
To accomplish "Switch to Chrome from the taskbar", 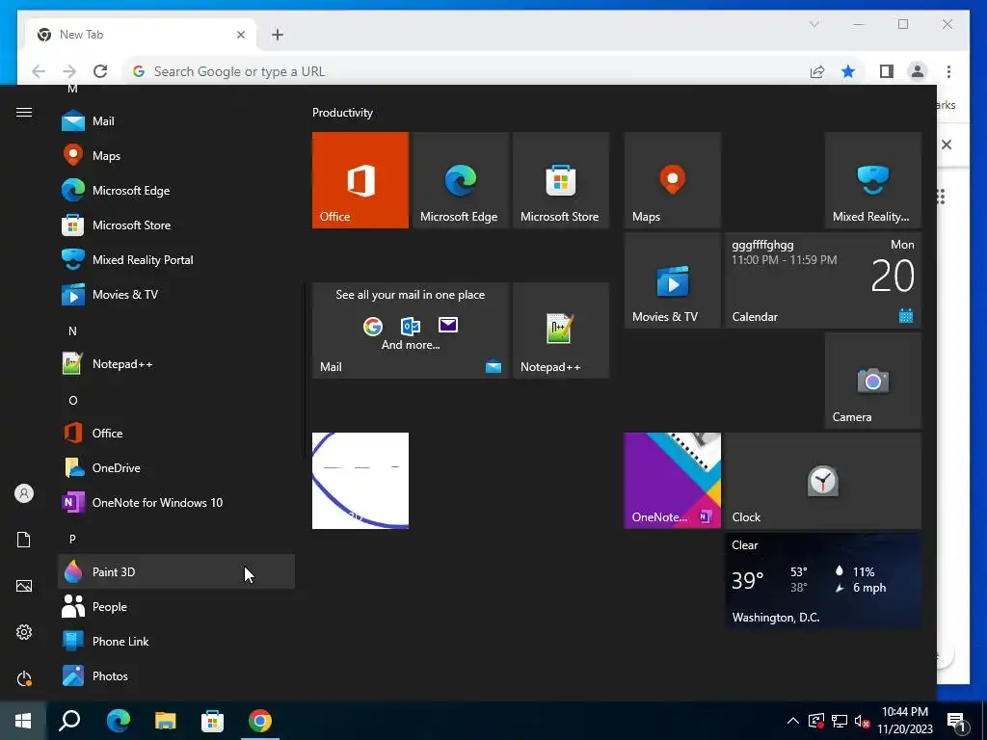I will (260, 721).
